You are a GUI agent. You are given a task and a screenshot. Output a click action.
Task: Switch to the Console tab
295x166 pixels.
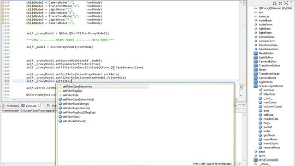point(31,106)
